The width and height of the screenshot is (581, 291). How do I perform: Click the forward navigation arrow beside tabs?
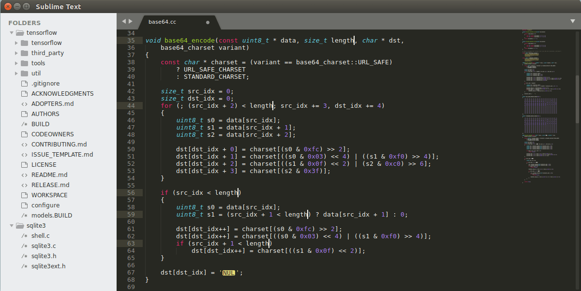[131, 21]
